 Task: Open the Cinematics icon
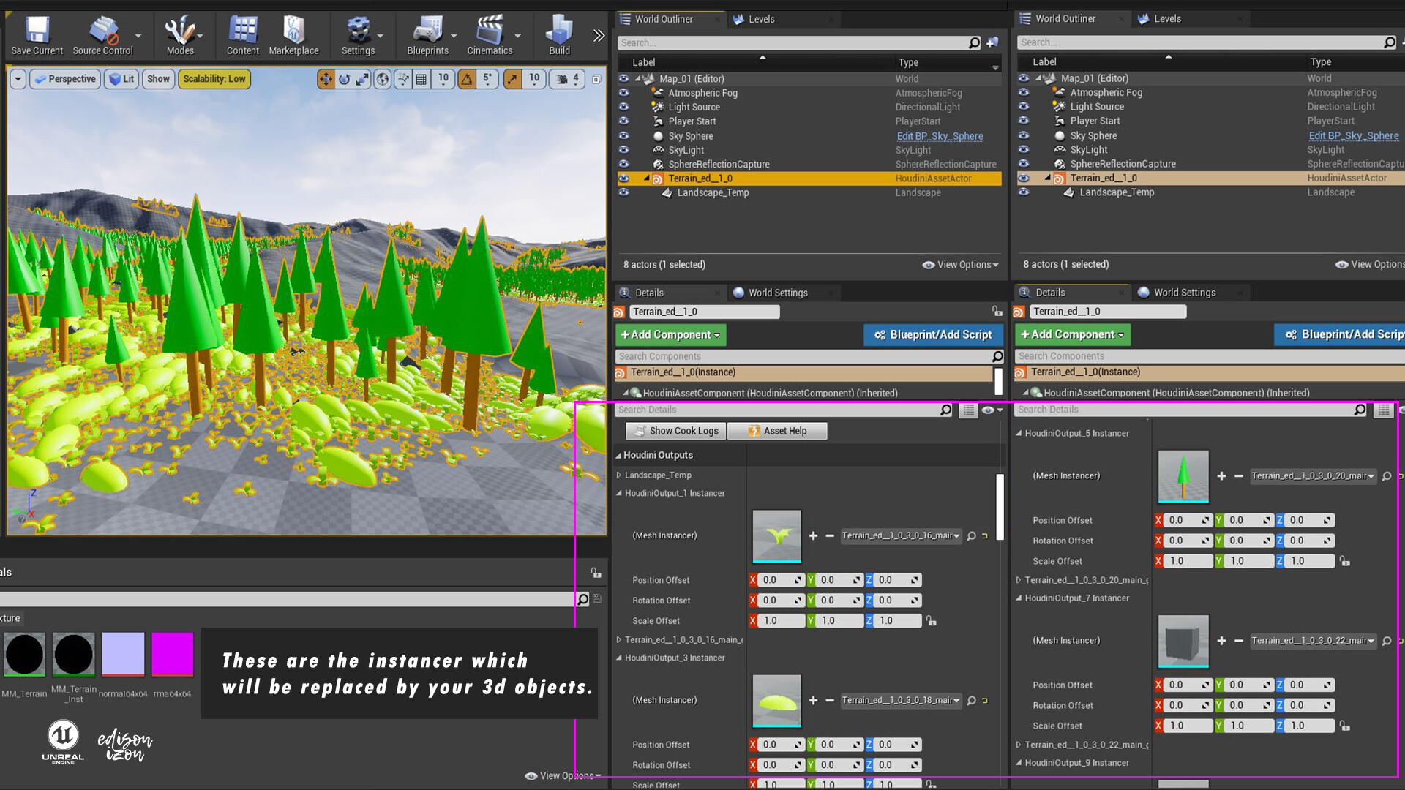tap(488, 29)
